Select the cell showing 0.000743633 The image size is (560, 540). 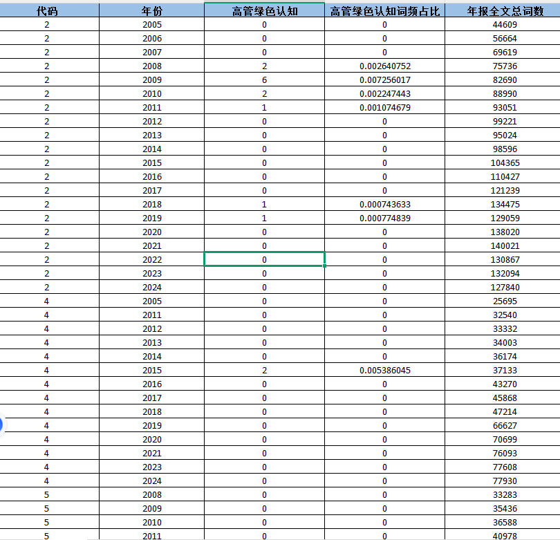click(x=384, y=204)
